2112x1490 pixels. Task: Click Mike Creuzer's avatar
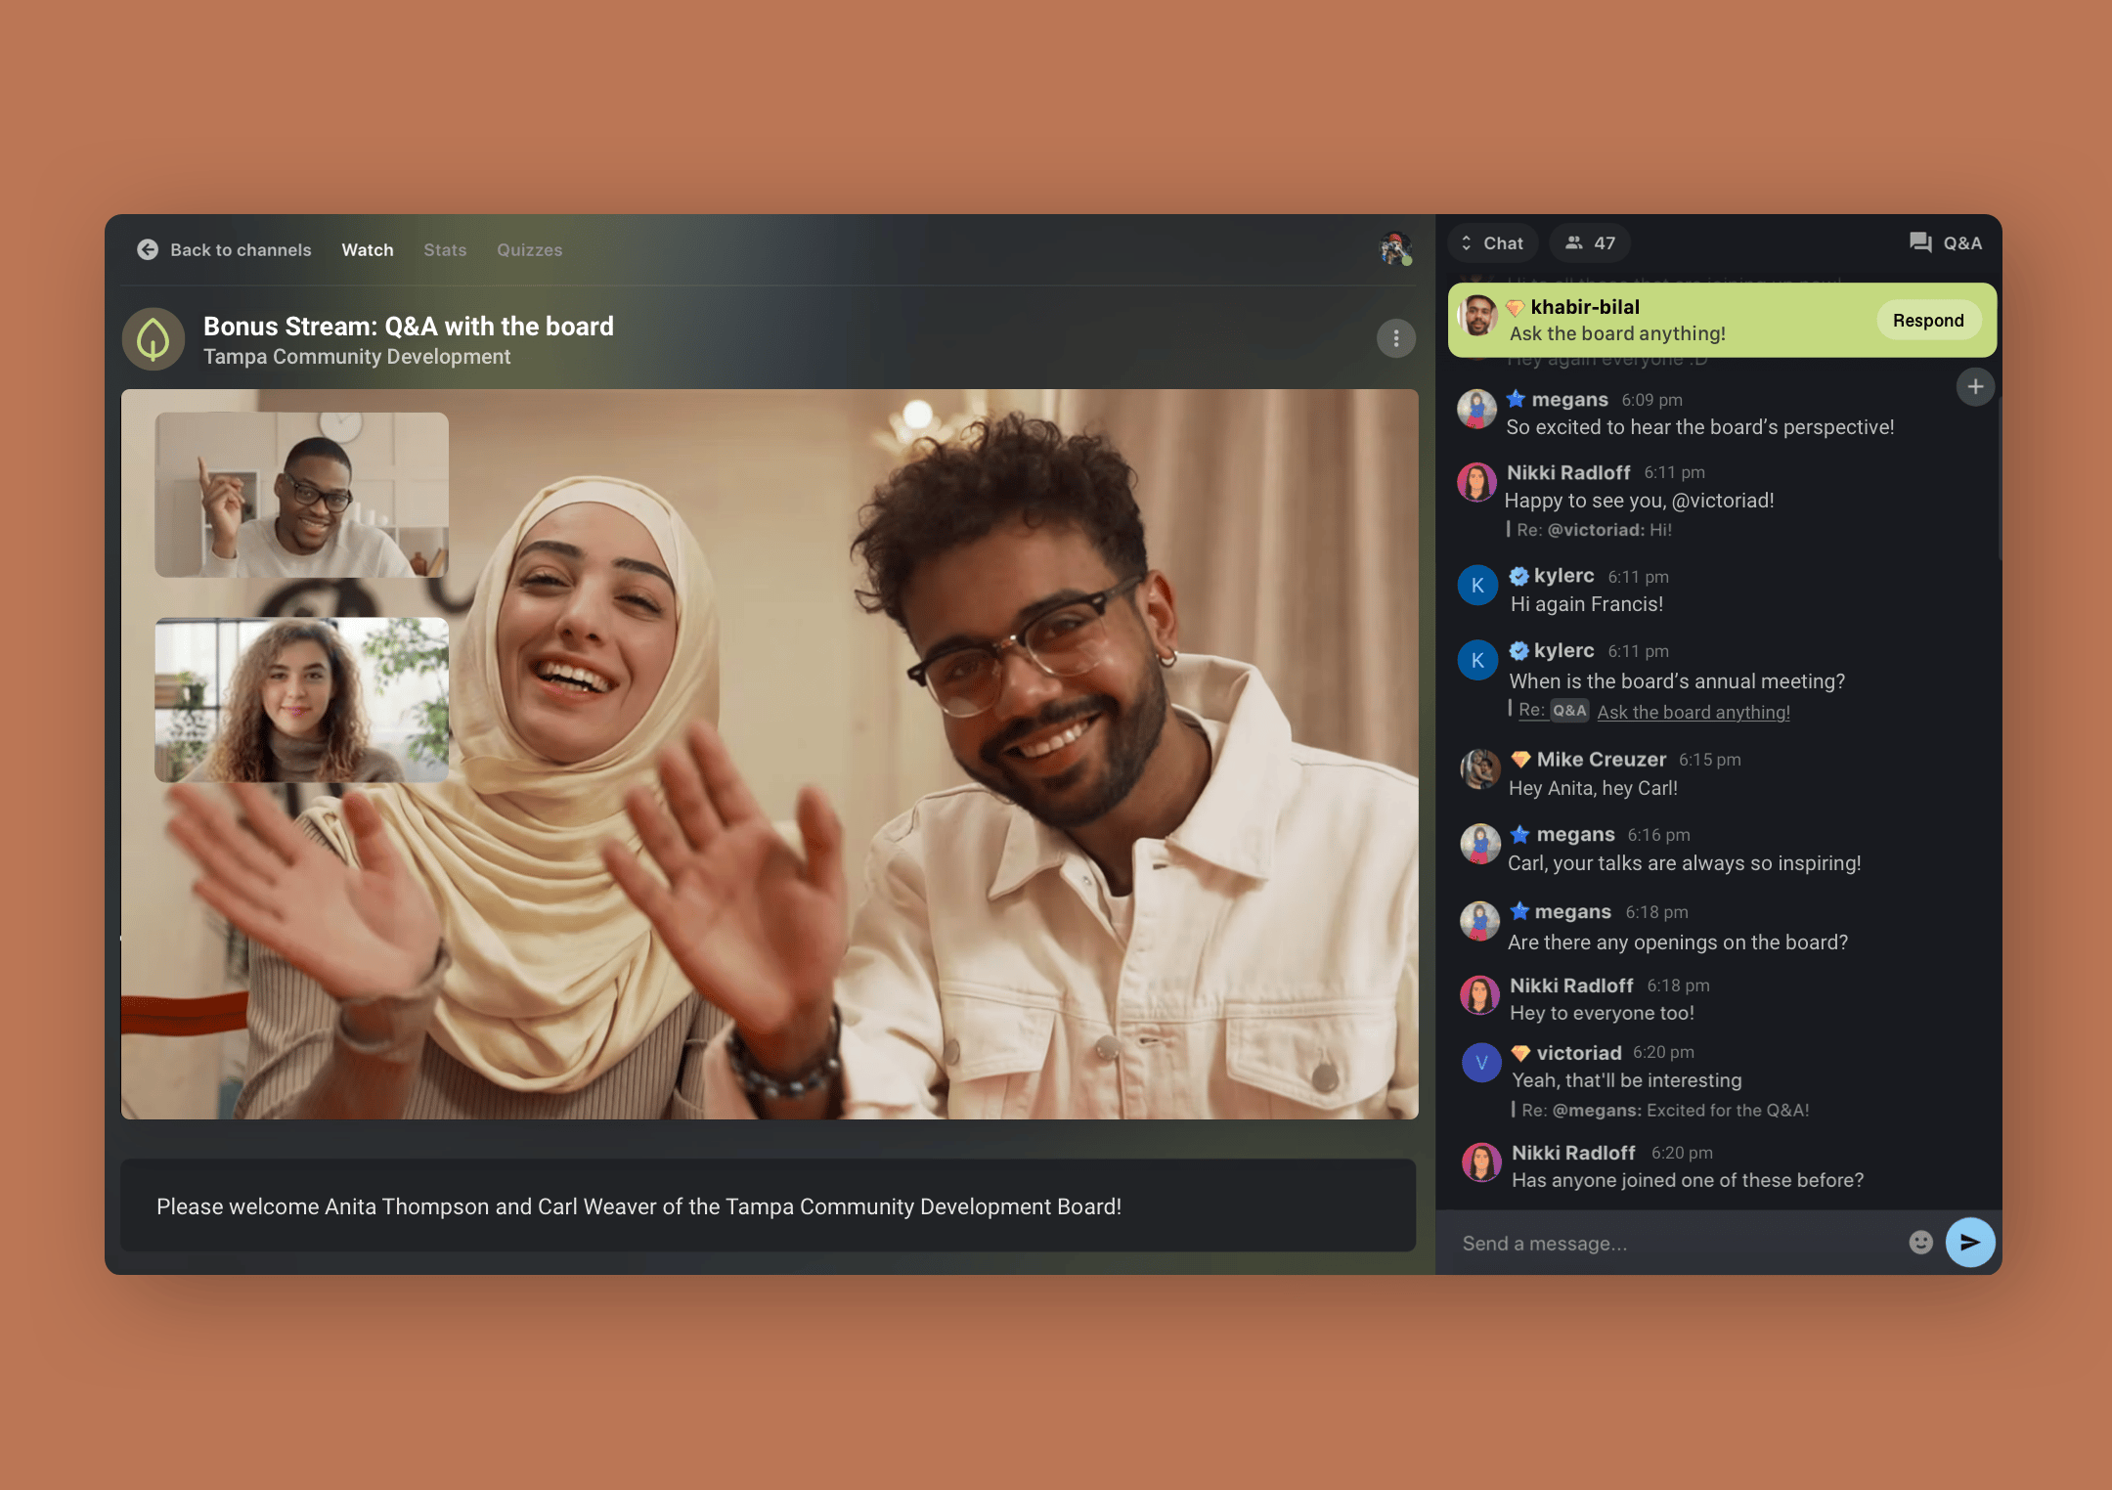click(1480, 769)
